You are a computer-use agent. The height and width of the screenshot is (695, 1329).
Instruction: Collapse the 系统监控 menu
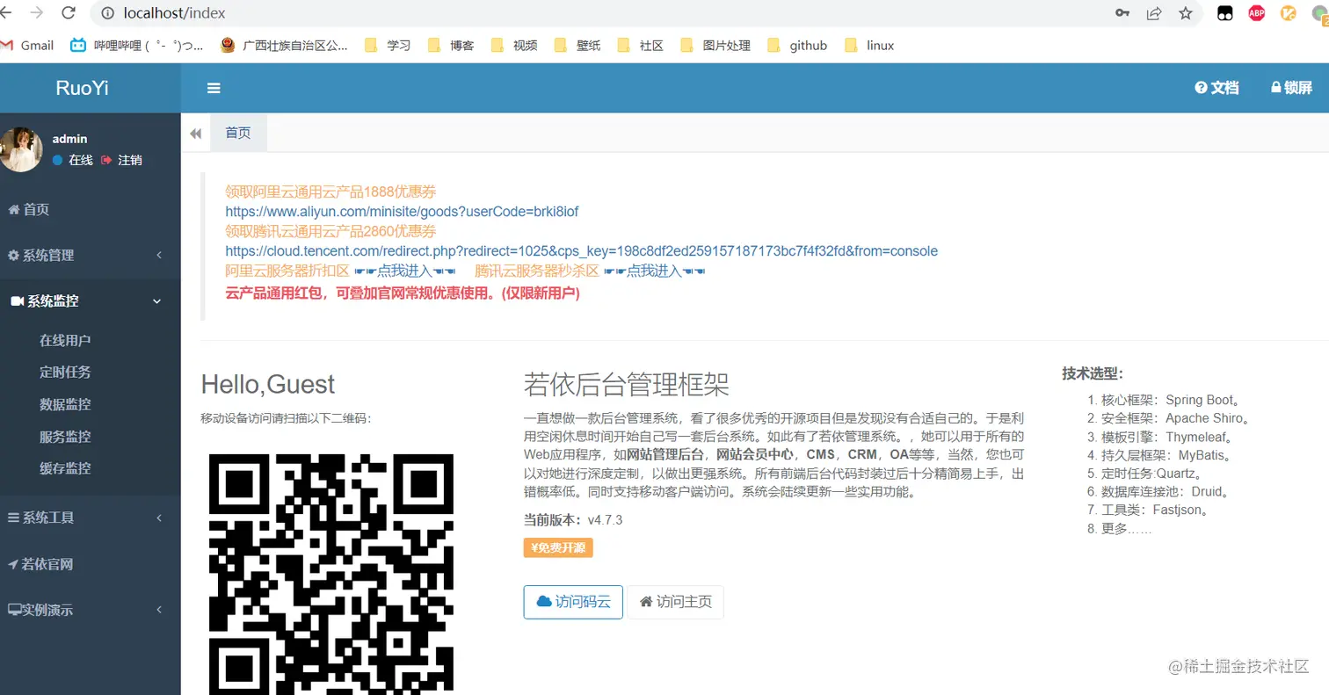coord(91,300)
